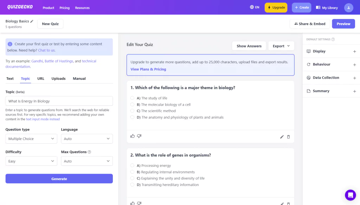
Task: Open the Export dropdown
Action: 281,46
